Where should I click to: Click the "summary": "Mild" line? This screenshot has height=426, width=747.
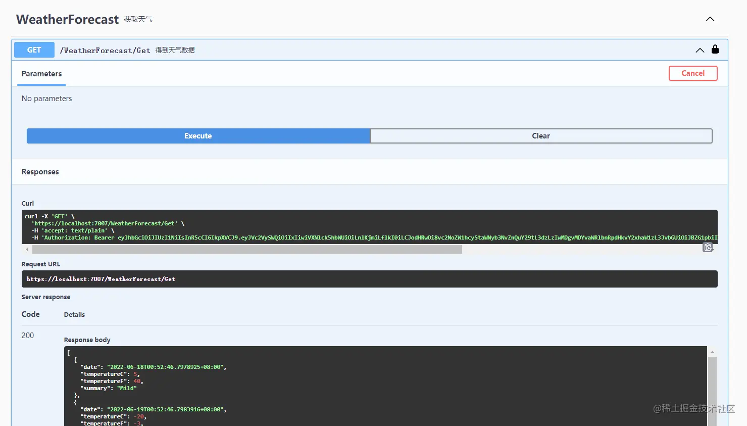(109, 388)
